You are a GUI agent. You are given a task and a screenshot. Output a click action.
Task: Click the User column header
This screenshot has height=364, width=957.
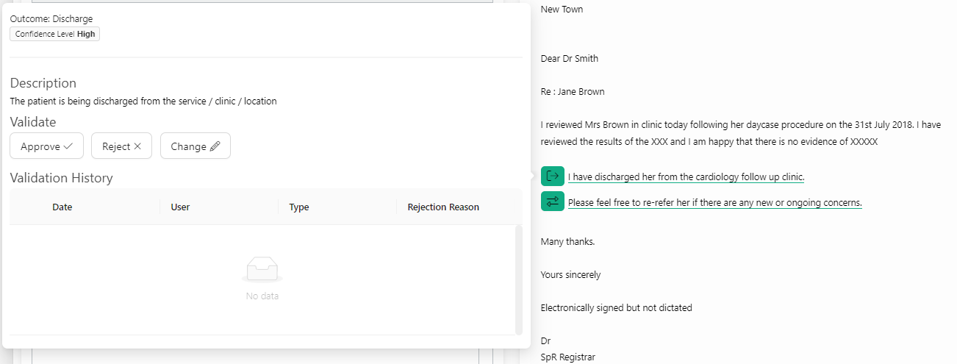pyautogui.click(x=180, y=207)
